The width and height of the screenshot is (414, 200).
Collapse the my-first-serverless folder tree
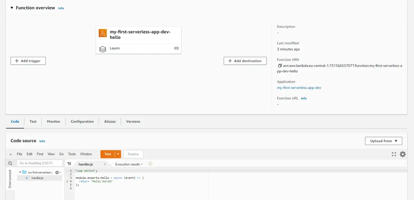[x=20, y=172]
